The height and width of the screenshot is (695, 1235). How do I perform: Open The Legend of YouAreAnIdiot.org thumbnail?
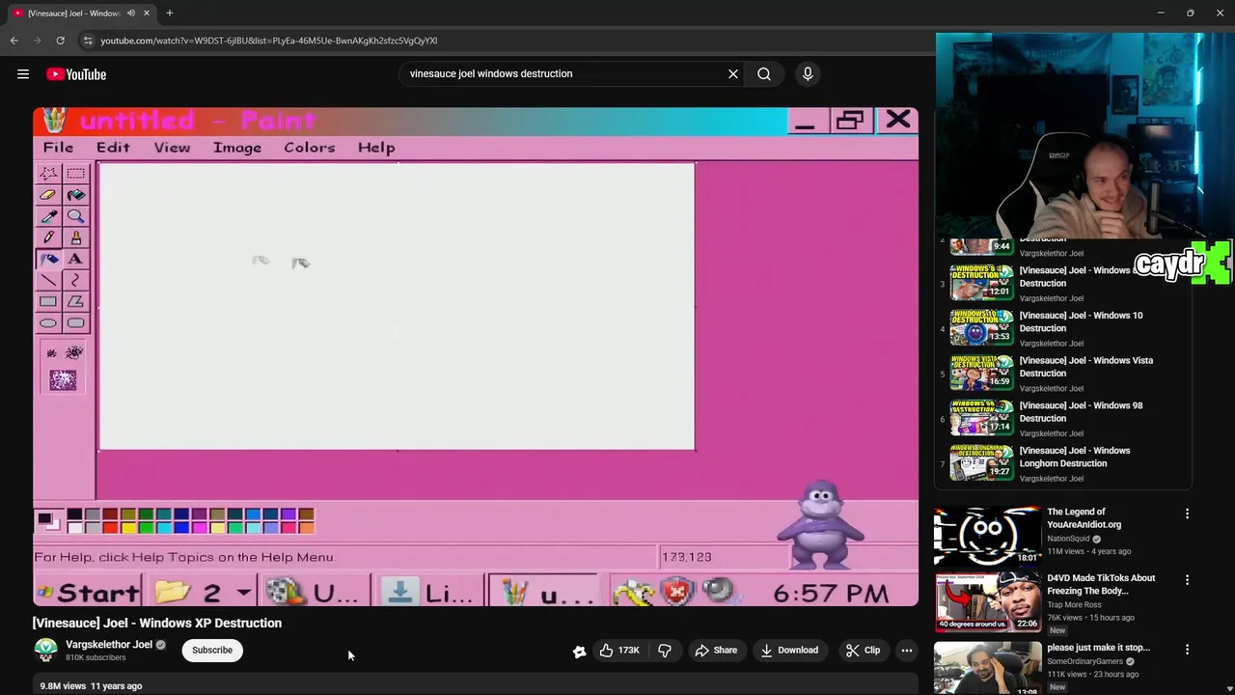click(986, 536)
